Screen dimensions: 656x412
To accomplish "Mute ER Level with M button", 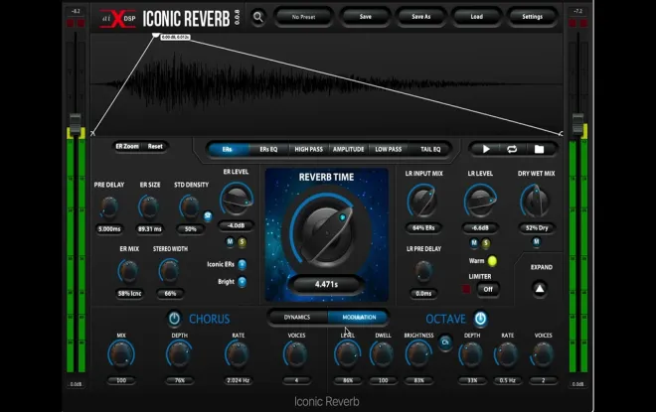I will pos(230,241).
